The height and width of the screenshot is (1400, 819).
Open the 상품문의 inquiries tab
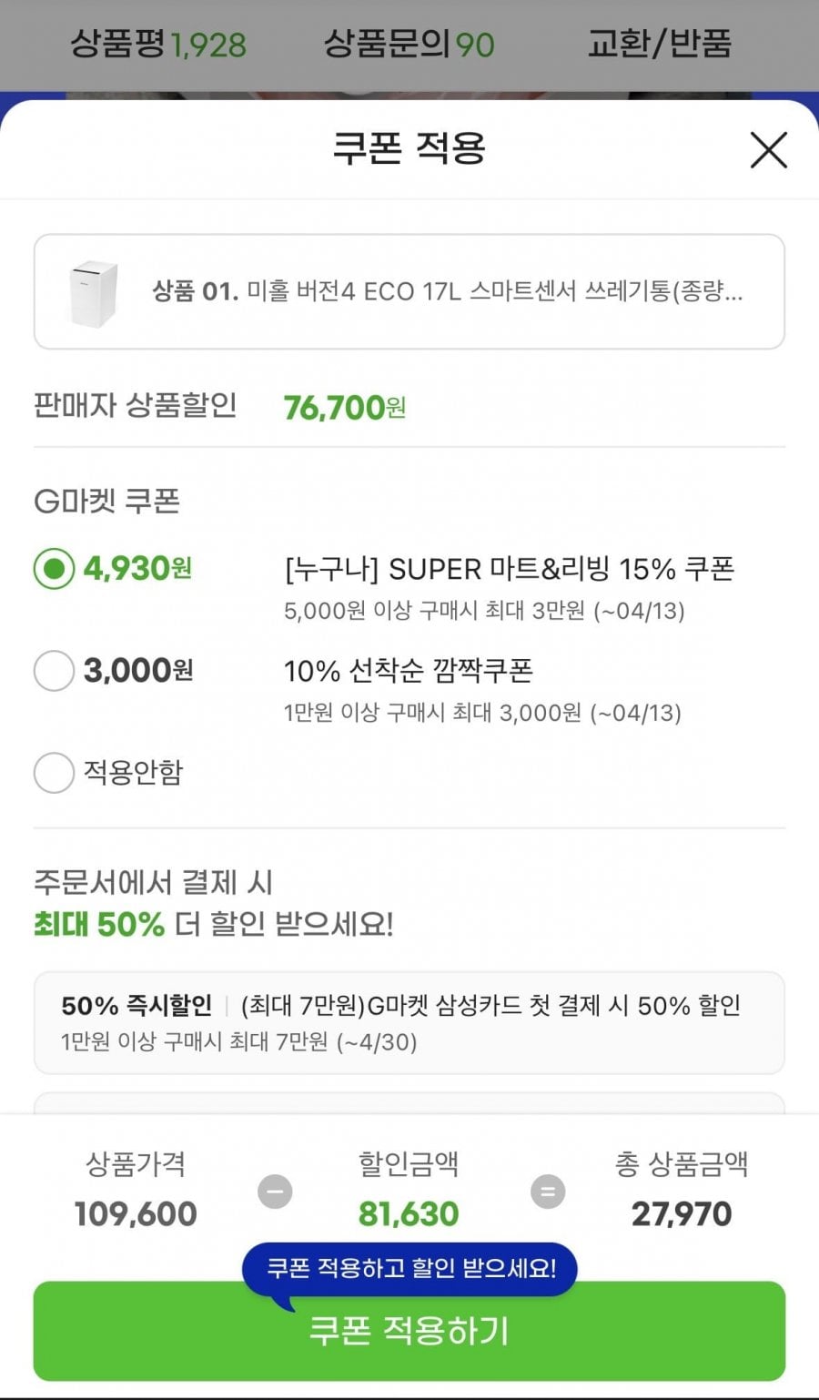(x=409, y=44)
